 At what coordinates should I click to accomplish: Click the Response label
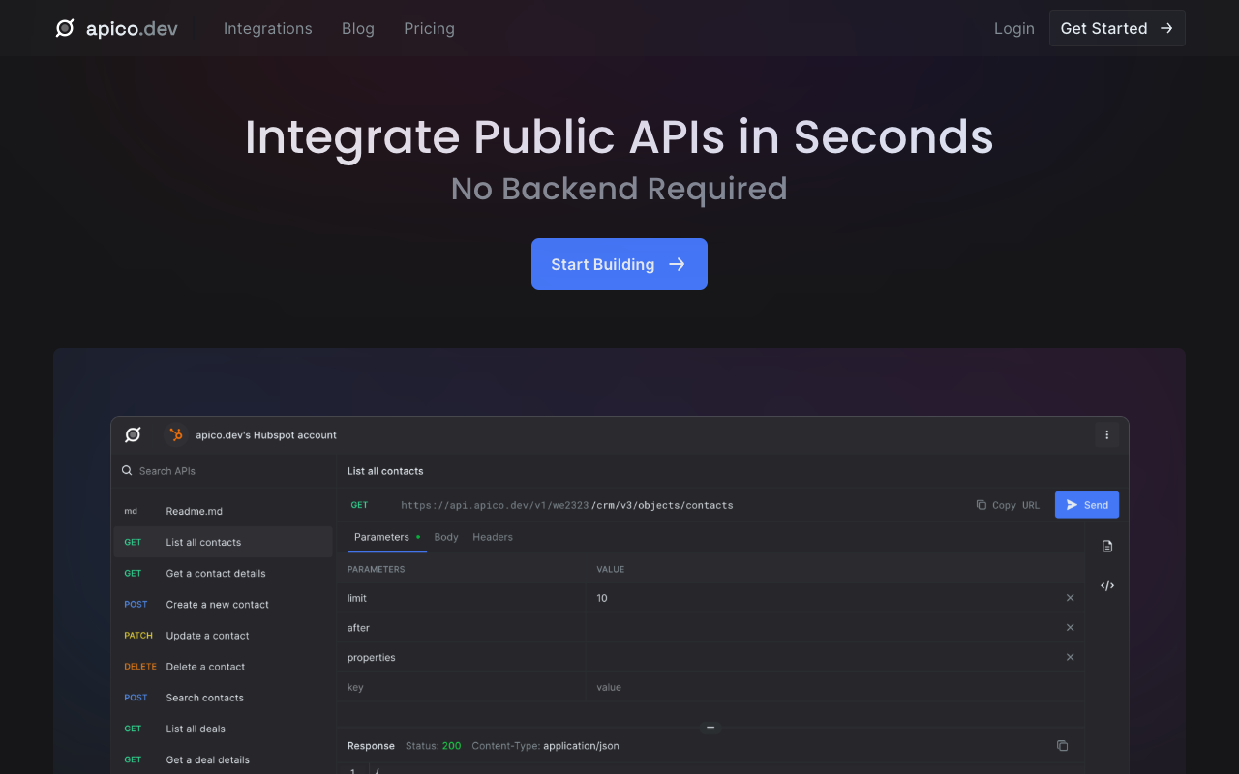coord(371,746)
